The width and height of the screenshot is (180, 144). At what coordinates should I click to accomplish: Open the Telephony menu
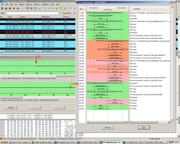click(x=45, y=4)
